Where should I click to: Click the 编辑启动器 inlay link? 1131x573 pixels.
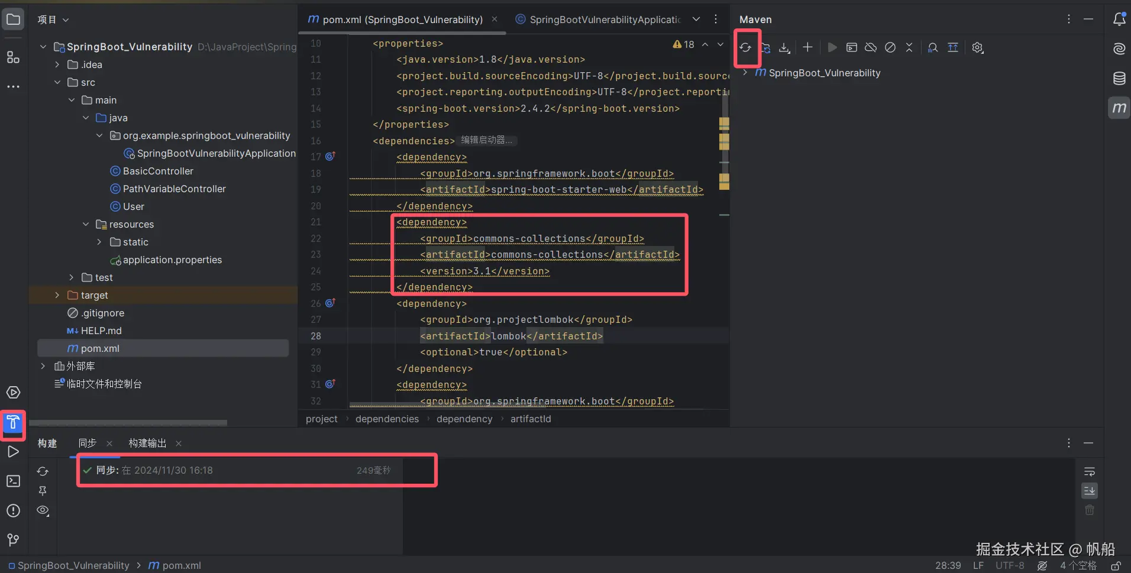tap(486, 140)
